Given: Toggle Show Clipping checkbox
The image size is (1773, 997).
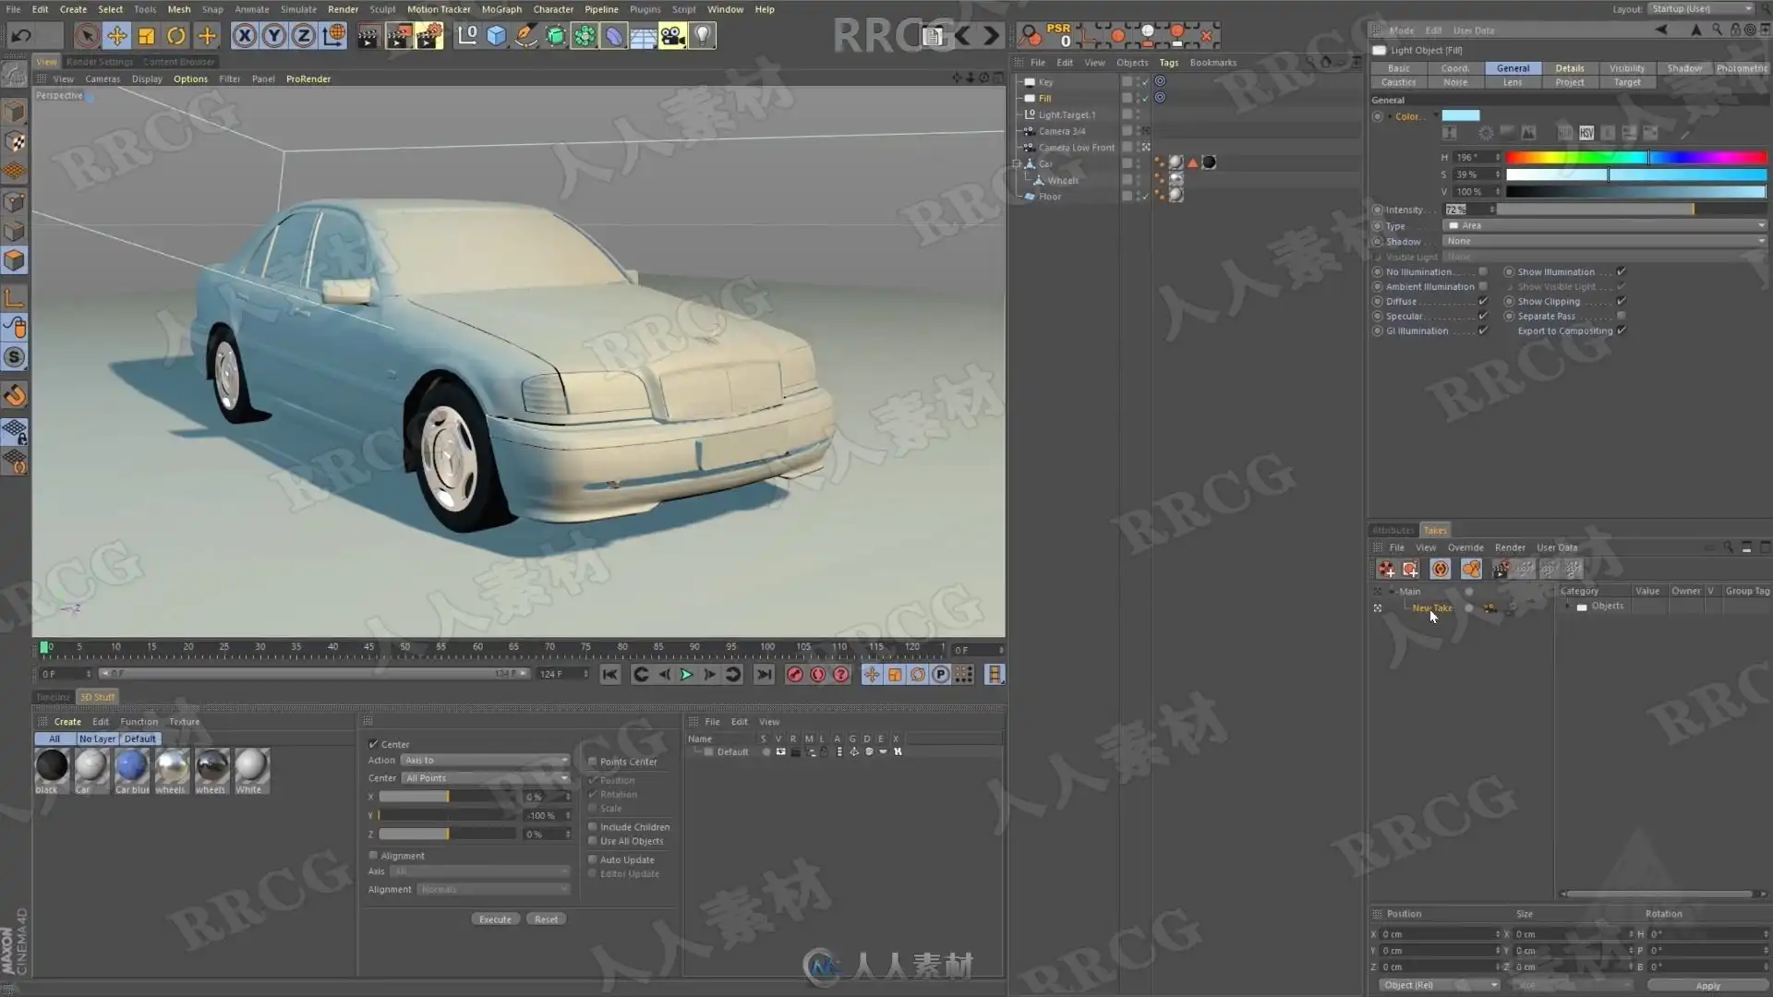Looking at the screenshot, I should point(1621,302).
